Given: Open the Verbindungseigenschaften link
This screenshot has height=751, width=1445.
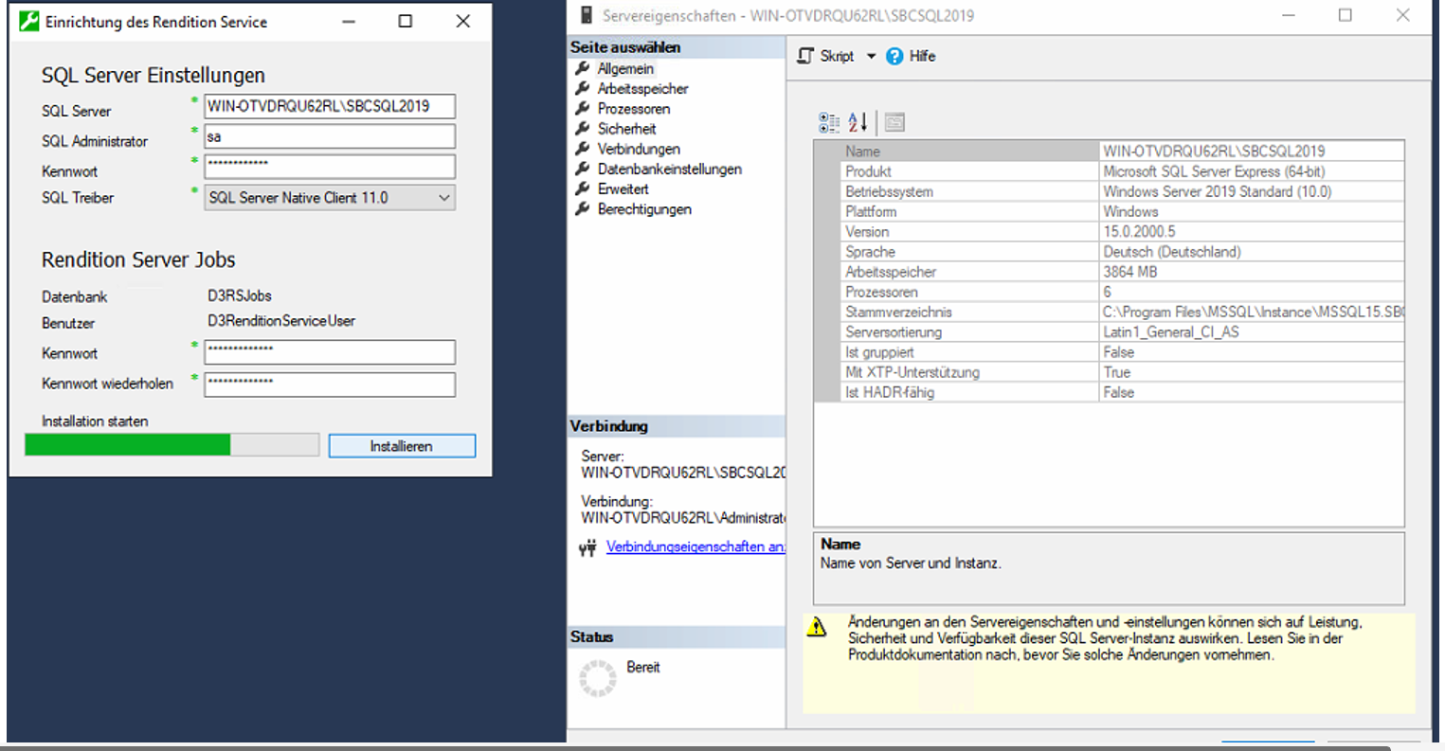Looking at the screenshot, I should point(695,547).
